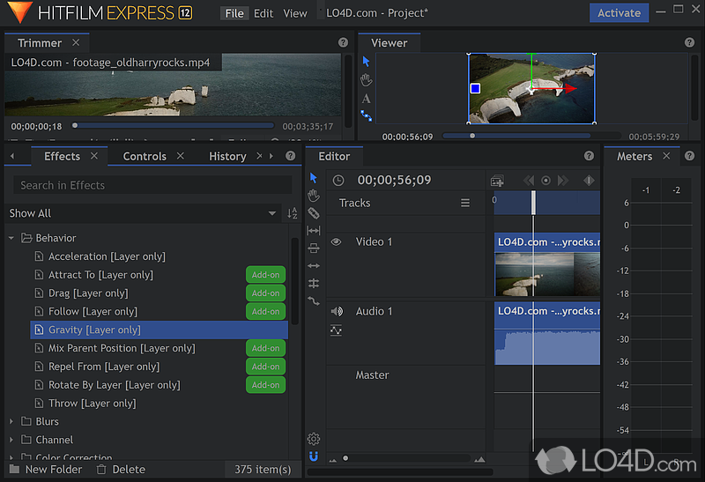This screenshot has width=705, height=482.
Task: Jump to the next keyframe
Action: [x=562, y=181]
